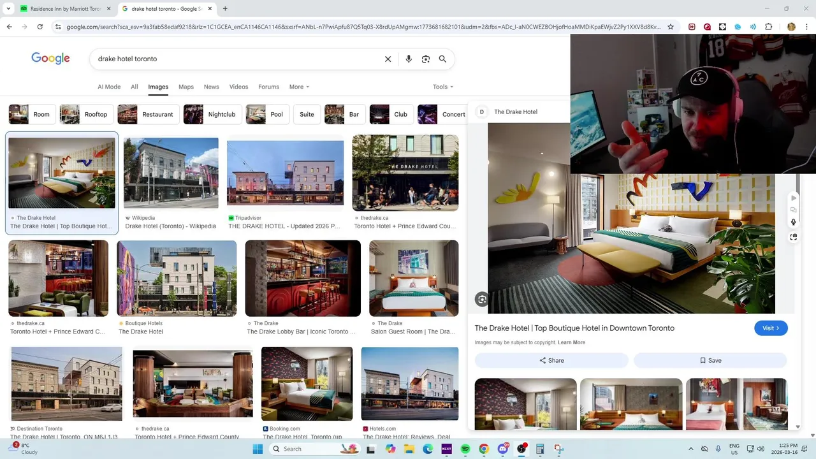
Task: Open the Learn More copyright link
Action: pyautogui.click(x=571, y=342)
